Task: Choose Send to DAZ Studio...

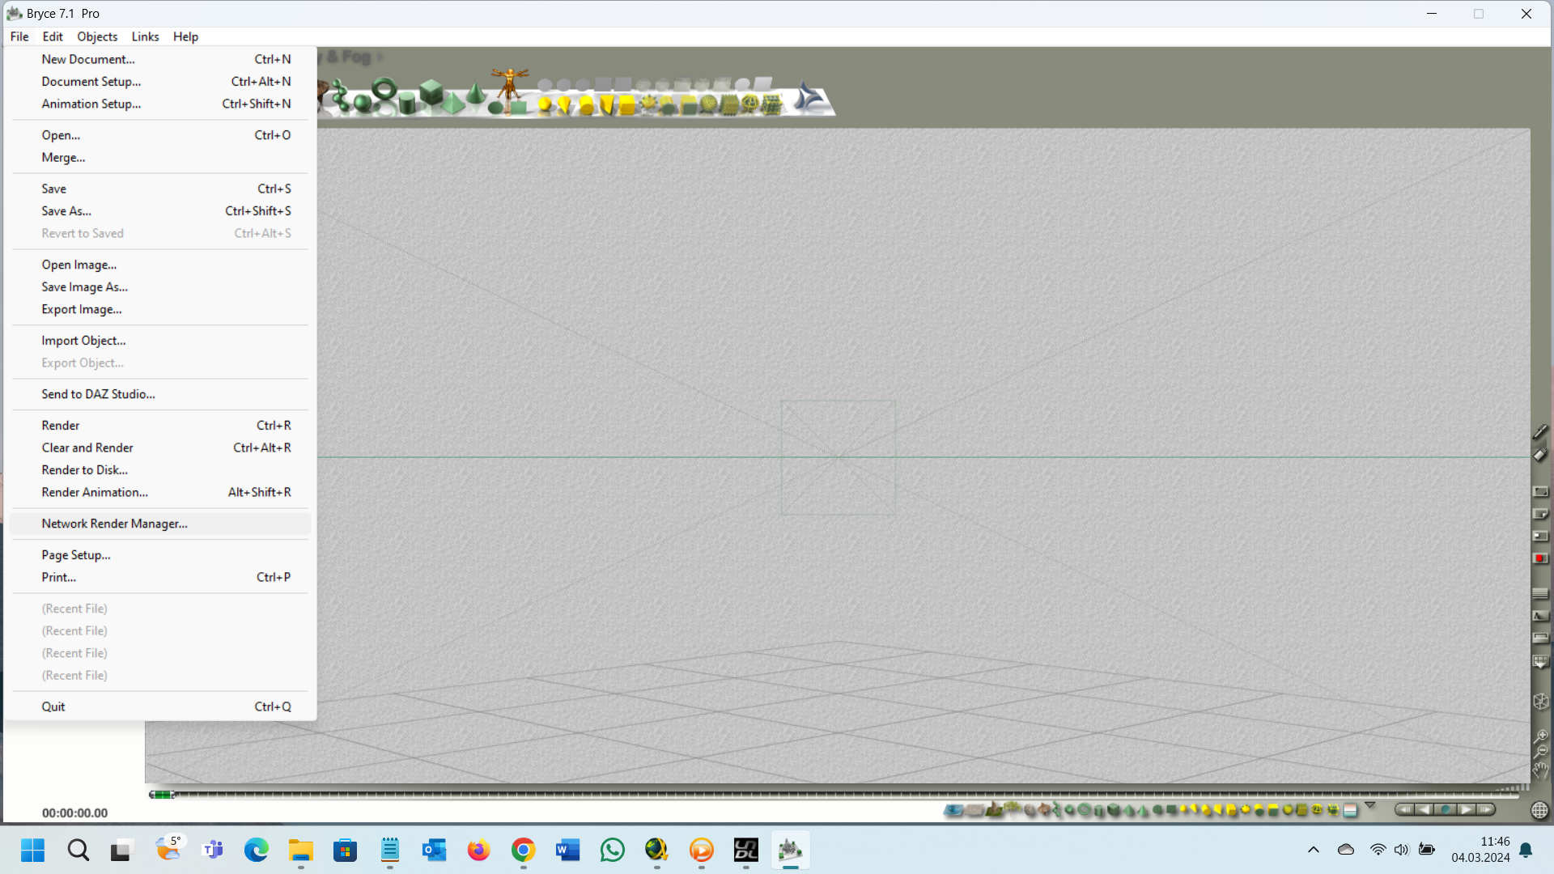Action: [160, 394]
